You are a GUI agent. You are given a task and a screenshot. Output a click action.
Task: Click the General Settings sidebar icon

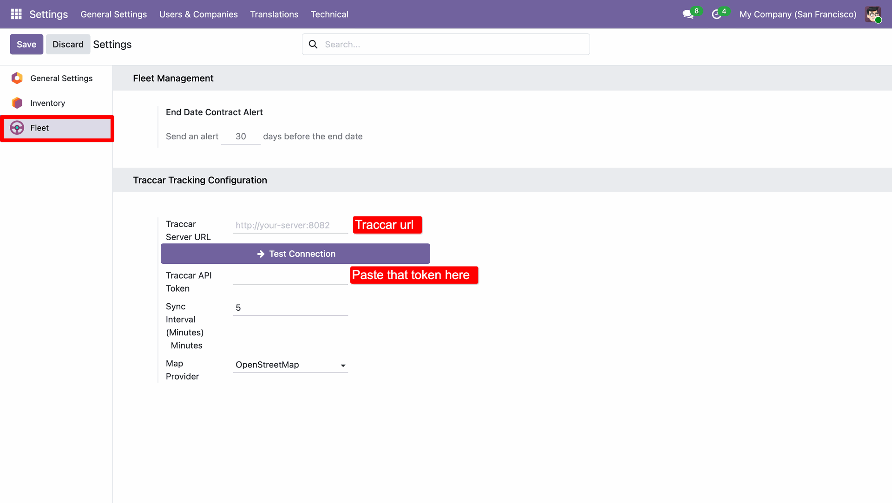click(x=17, y=78)
